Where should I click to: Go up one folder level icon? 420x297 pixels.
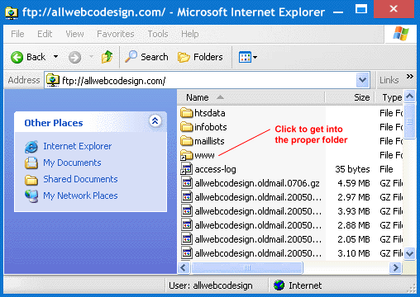click(x=107, y=57)
